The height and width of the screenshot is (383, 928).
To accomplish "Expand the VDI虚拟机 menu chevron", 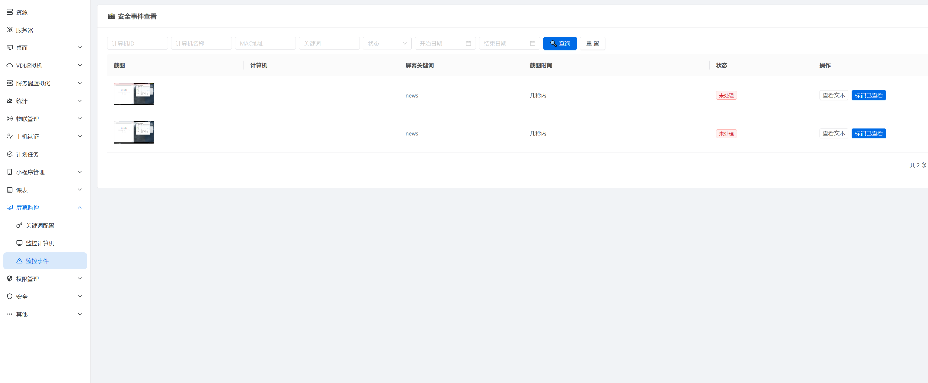I will 80,65.
